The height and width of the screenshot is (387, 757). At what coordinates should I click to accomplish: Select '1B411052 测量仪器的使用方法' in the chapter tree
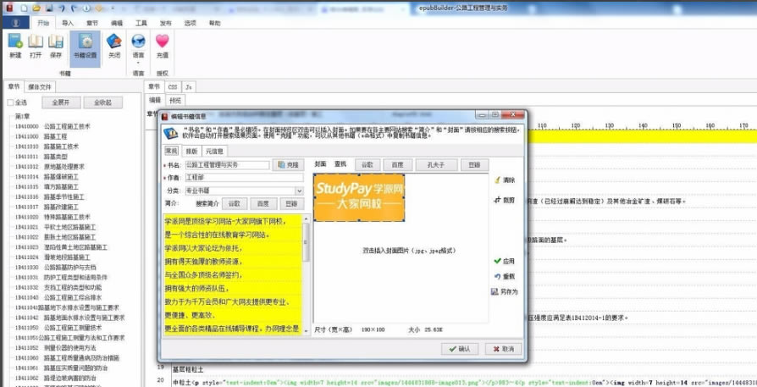[55, 347]
